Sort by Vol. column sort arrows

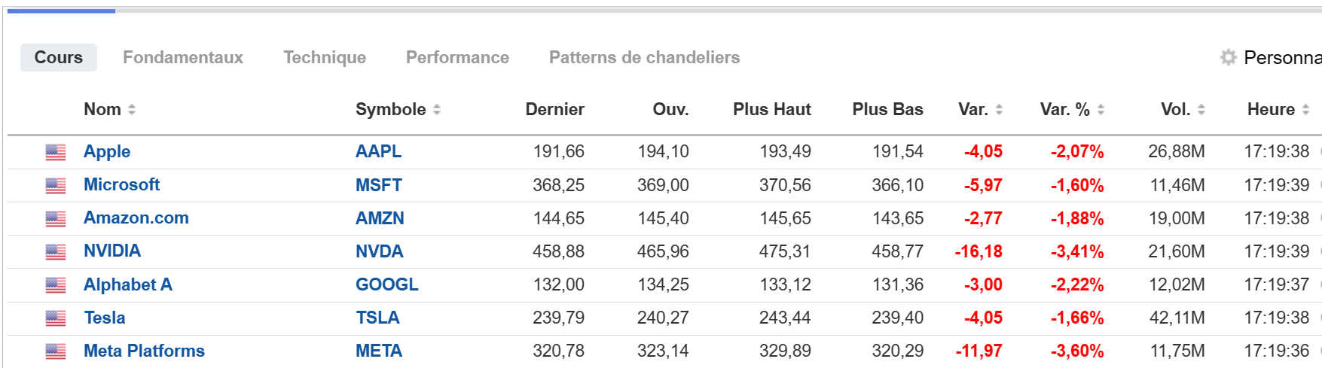pos(1201,110)
